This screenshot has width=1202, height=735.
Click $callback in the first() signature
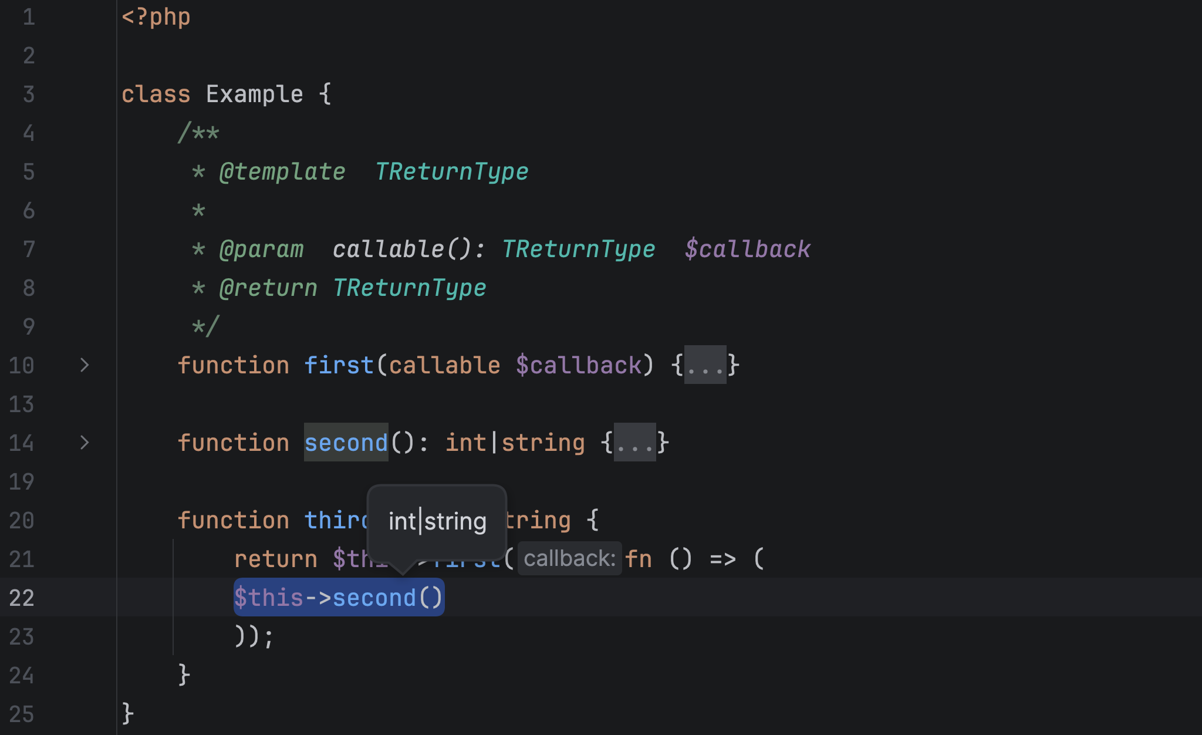(579, 365)
